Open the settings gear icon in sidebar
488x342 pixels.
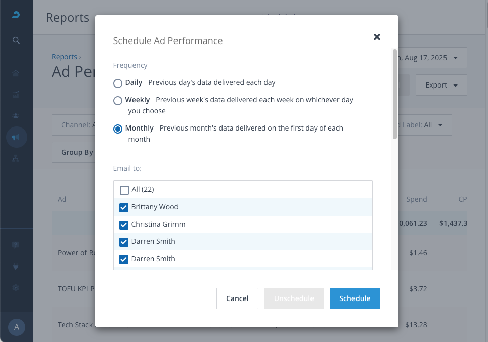(x=16, y=287)
